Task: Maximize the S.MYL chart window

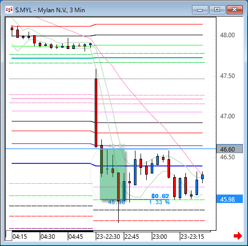Action: 217,10
